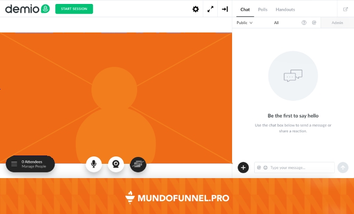Insert a mention using @ in message box
354x214 pixels.
pyautogui.click(x=259, y=168)
